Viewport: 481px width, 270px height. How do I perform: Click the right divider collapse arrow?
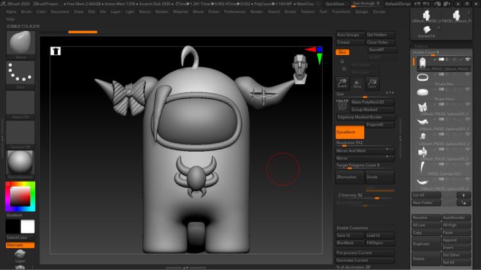[x=400, y=138]
